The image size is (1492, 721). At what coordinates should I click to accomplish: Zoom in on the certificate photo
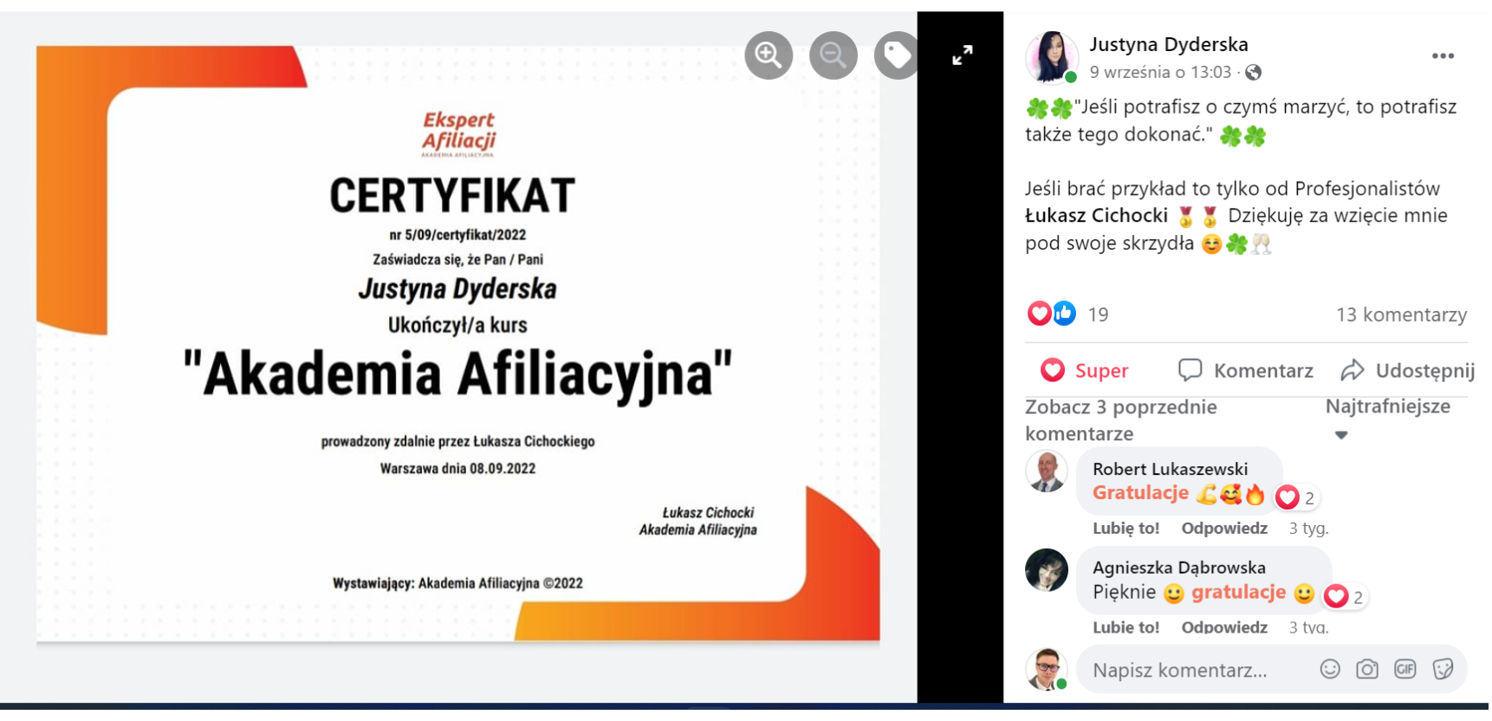point(768,55)
